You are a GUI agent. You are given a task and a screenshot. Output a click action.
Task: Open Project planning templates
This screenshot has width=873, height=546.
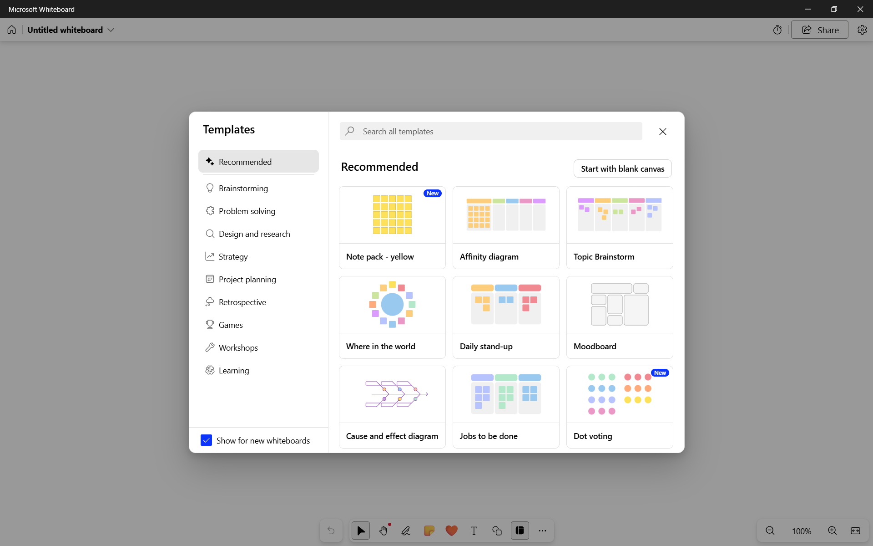click(258, 279)
